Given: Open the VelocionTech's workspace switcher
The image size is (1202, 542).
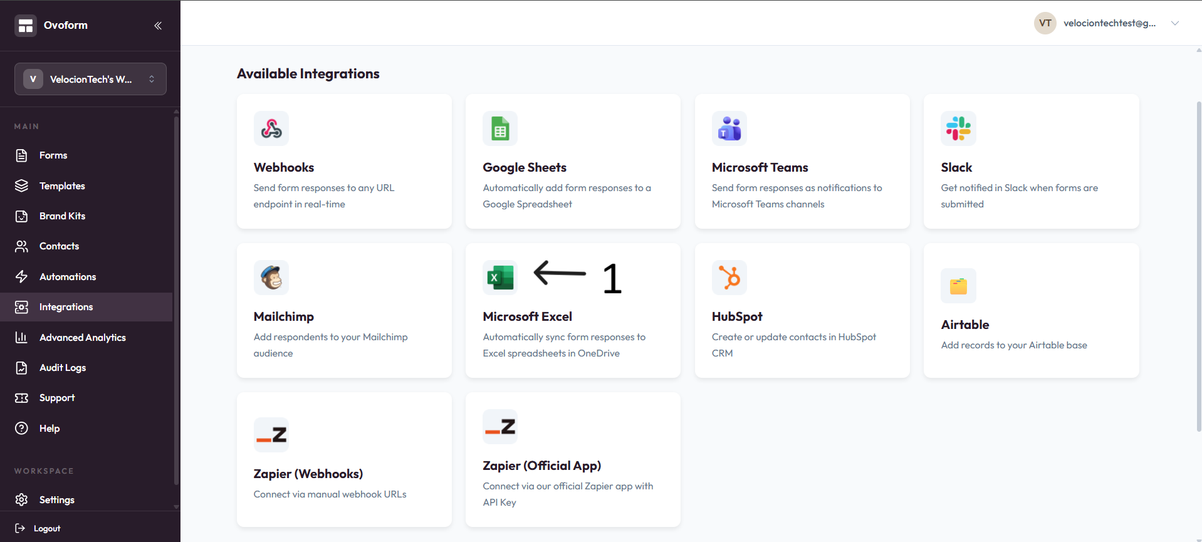Looking at the screenshot, I should pos(90,79).
